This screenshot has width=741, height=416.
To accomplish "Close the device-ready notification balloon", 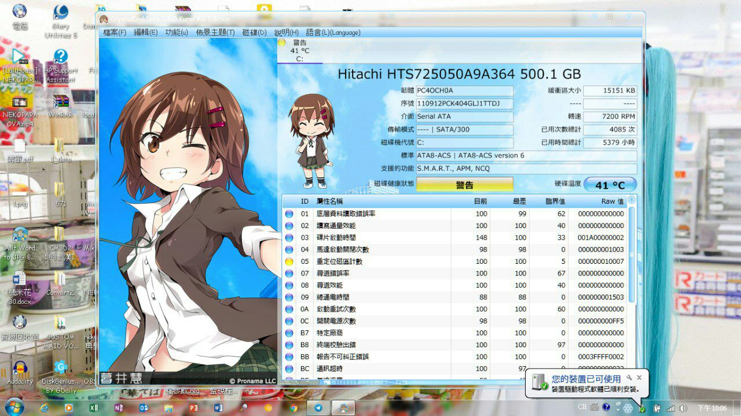I will (640, 377).
